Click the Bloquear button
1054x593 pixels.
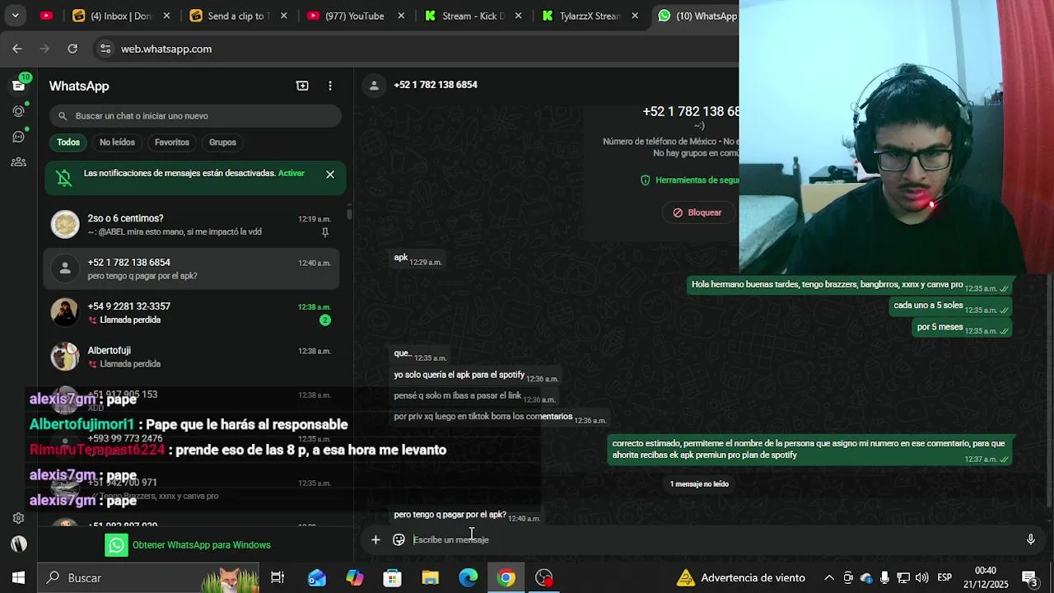697,212
